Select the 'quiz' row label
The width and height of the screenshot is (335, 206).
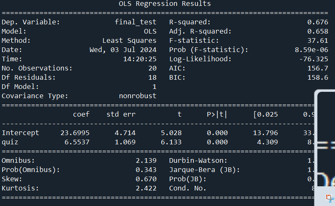[x=10, y=142]
